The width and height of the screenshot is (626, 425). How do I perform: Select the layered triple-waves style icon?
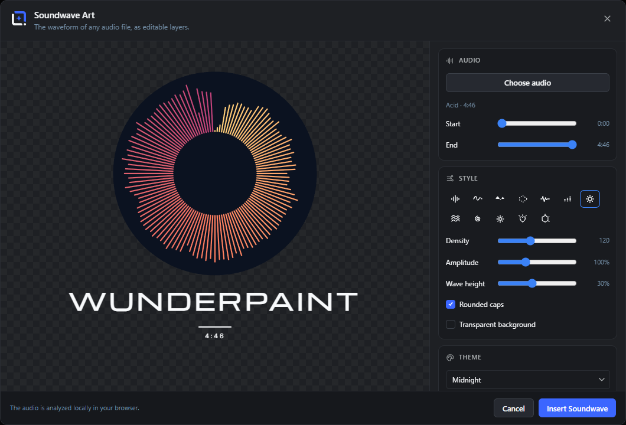[455, 218]
